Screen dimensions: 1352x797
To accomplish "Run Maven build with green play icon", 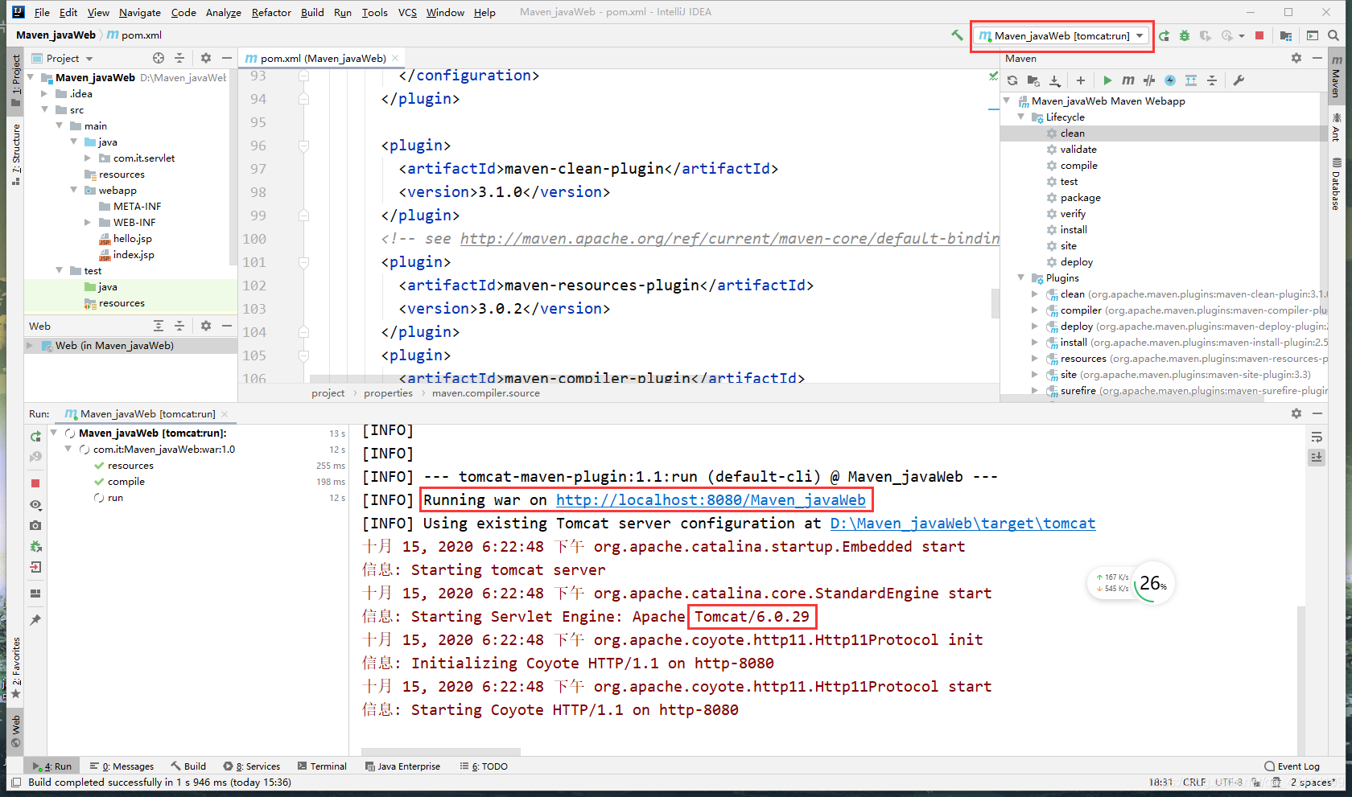I will coord(1107,80).
